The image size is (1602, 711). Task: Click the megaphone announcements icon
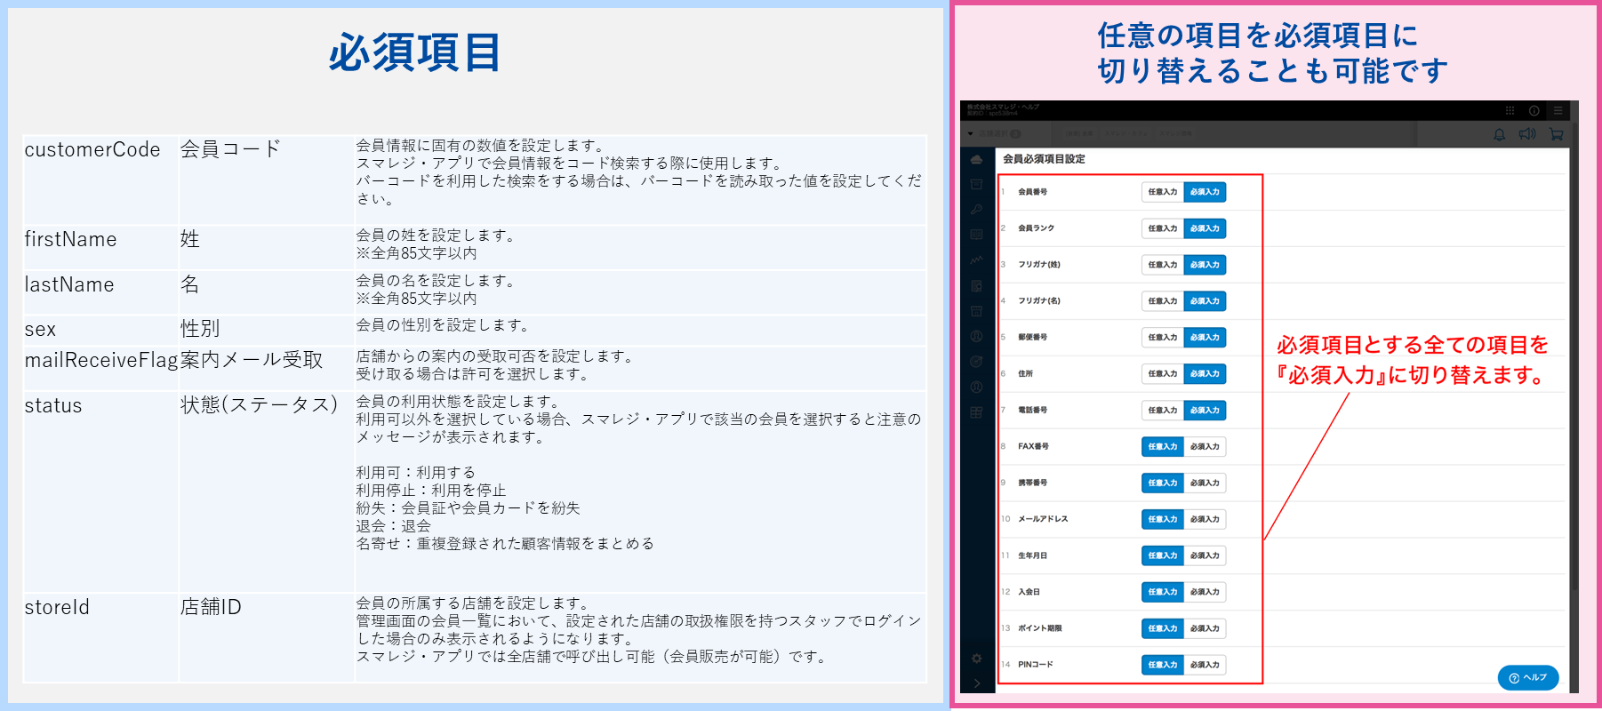tap(1527, 134)
